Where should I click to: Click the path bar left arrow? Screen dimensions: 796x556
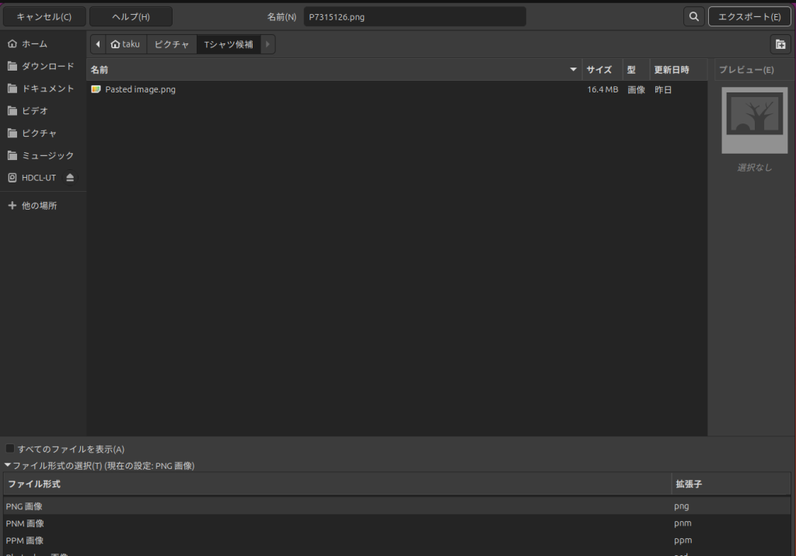97,44
